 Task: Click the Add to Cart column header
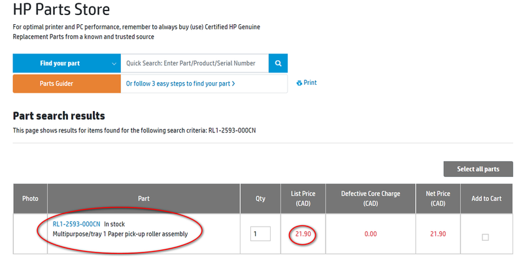(x=486, y=198)
